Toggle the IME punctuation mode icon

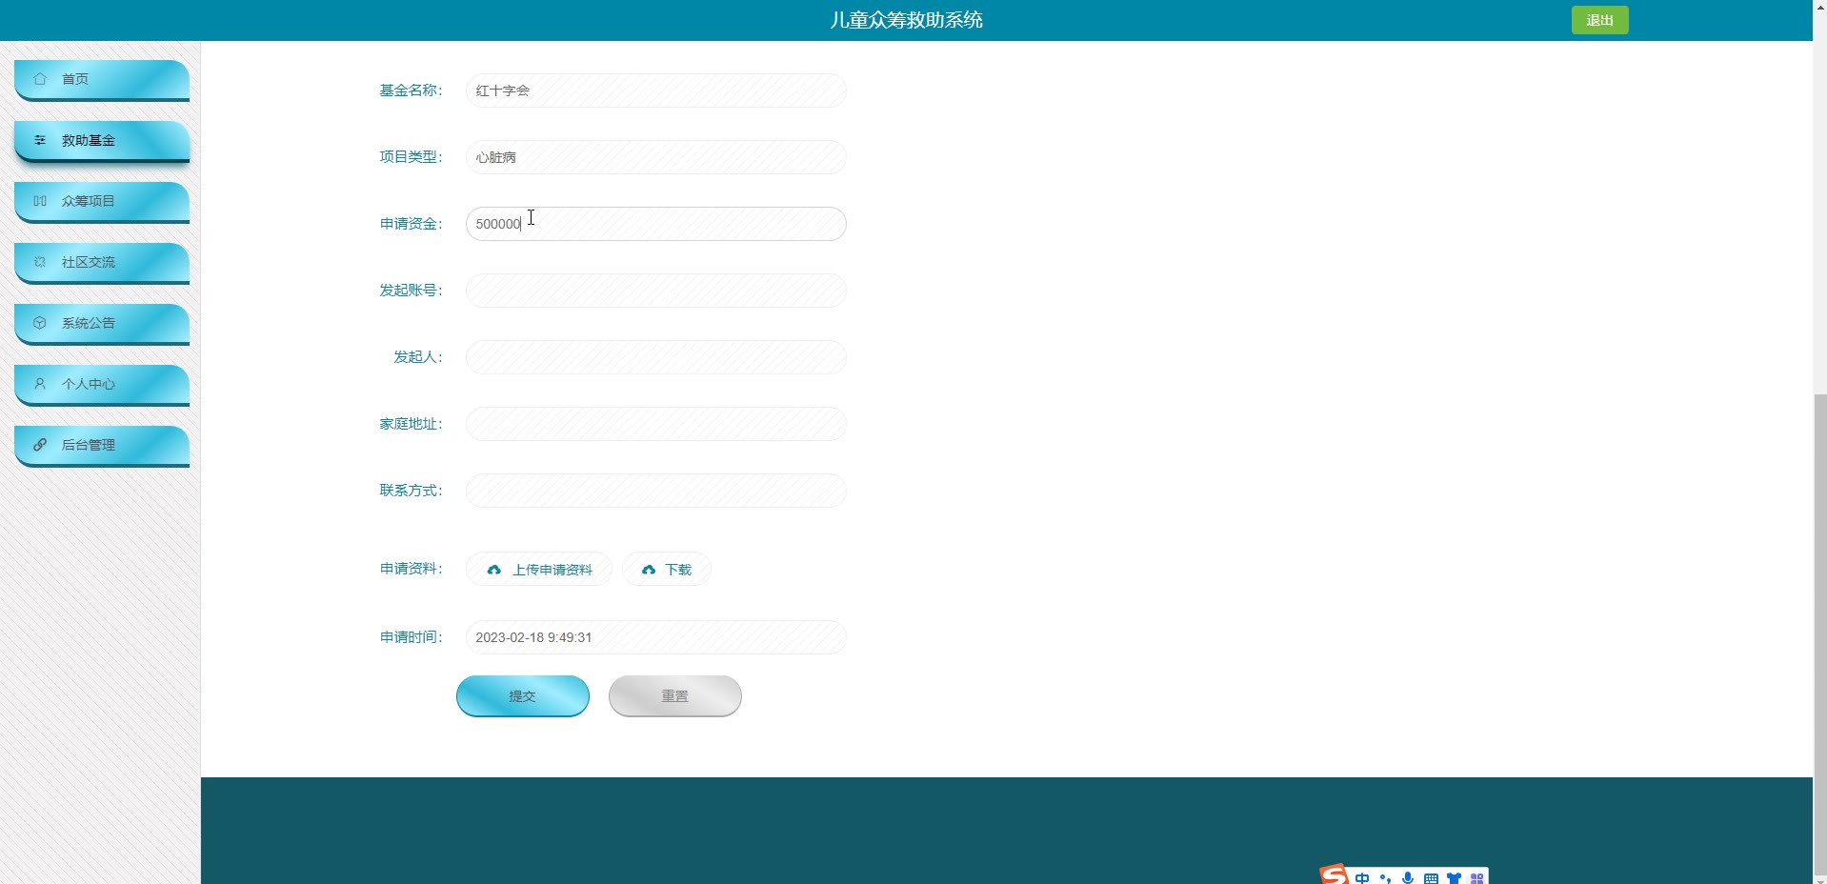coord(1385,878)
